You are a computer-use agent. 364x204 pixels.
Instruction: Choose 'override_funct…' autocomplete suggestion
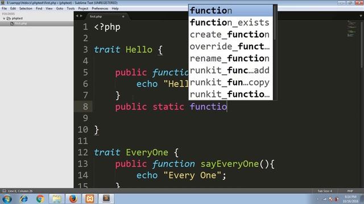(x=231, y=46)
